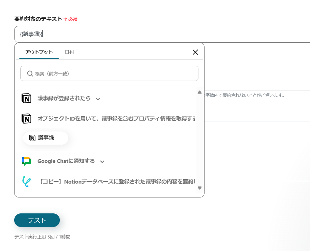Screen dimensions: 310x251
Task: Switch to the 日付 tab
Action: click(69, 52)
